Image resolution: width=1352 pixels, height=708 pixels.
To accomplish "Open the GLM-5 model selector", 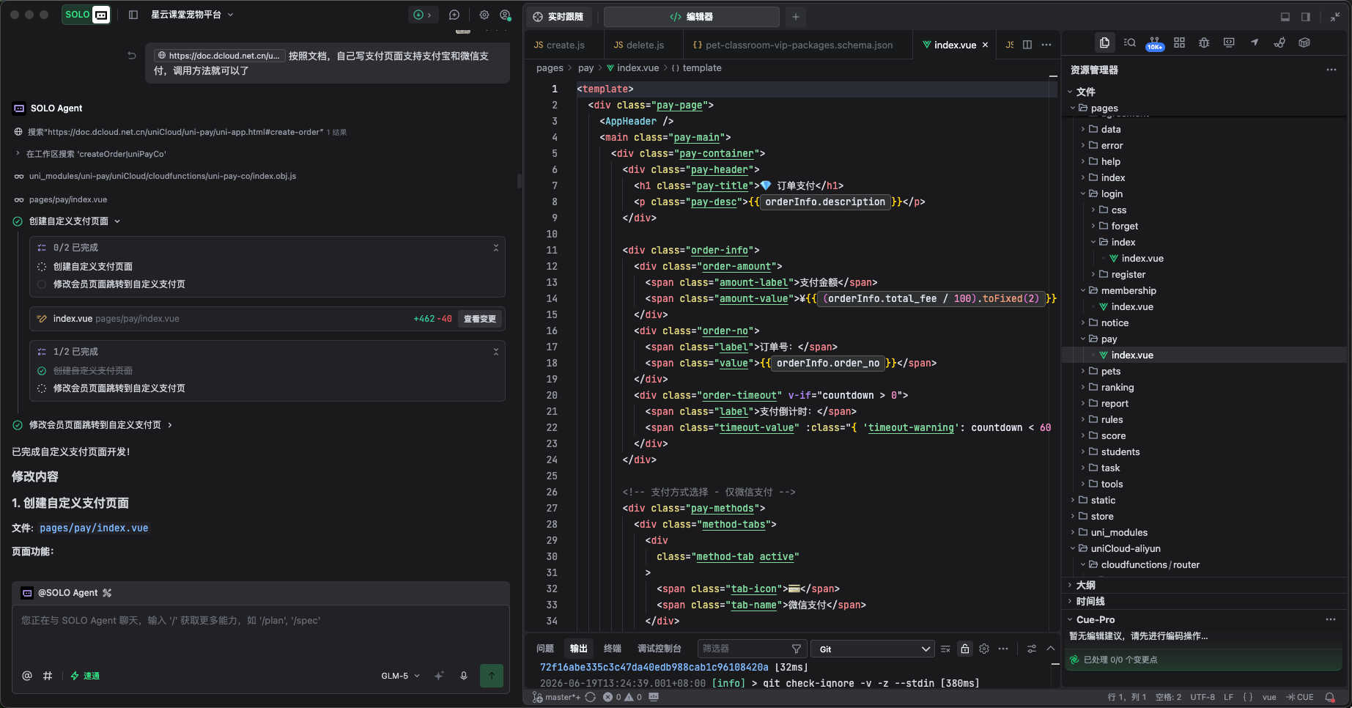I will point(401,676).
